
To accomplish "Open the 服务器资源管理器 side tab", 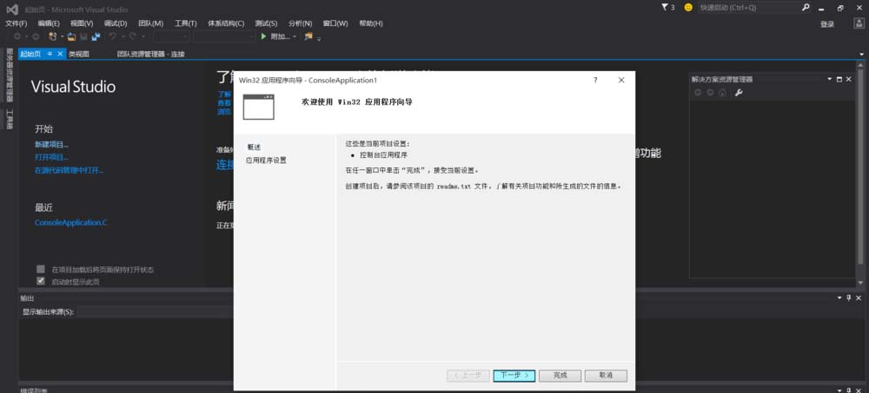I will coord(9,75).
